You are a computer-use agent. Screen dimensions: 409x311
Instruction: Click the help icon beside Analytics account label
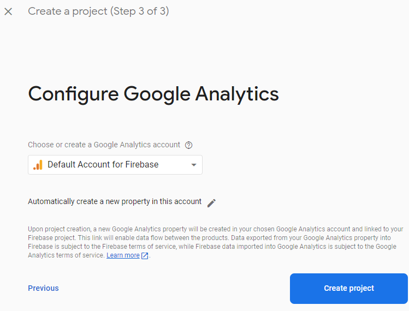(x=189, y=145)
